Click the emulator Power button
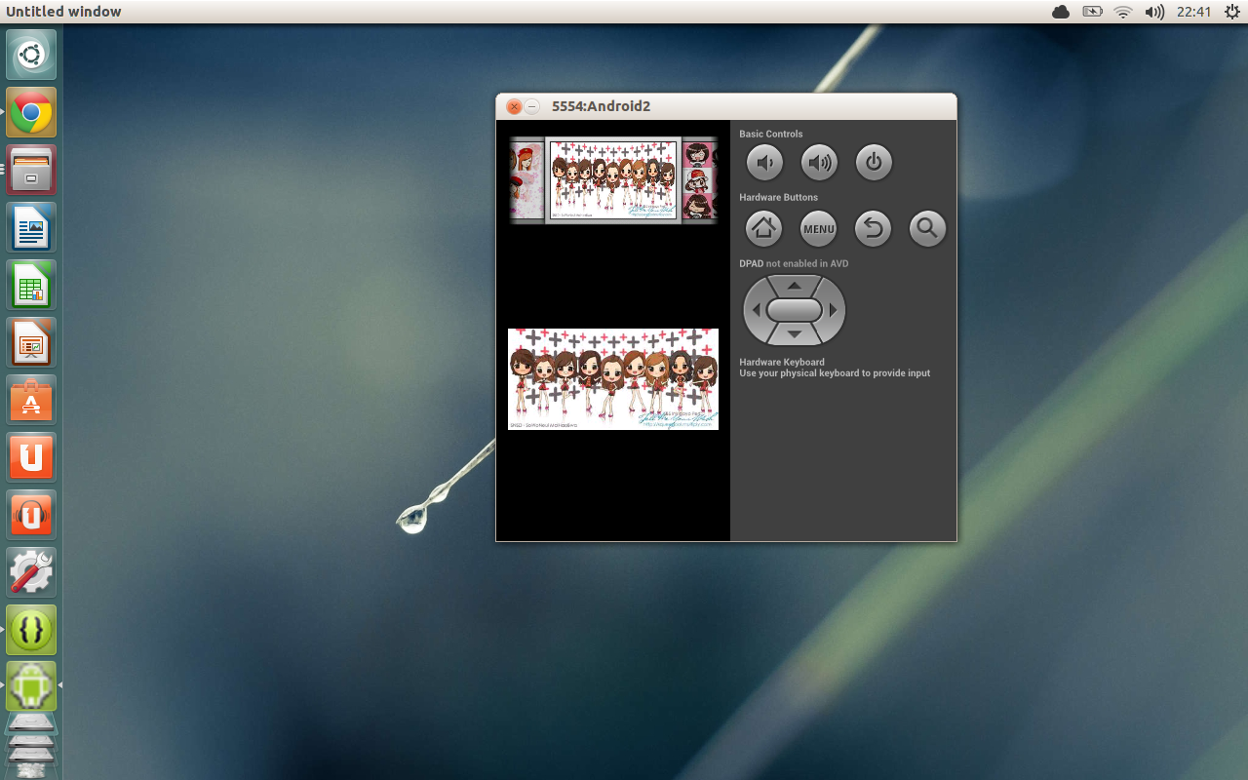Screen dimensions: 1248x780 pos(874,163)
